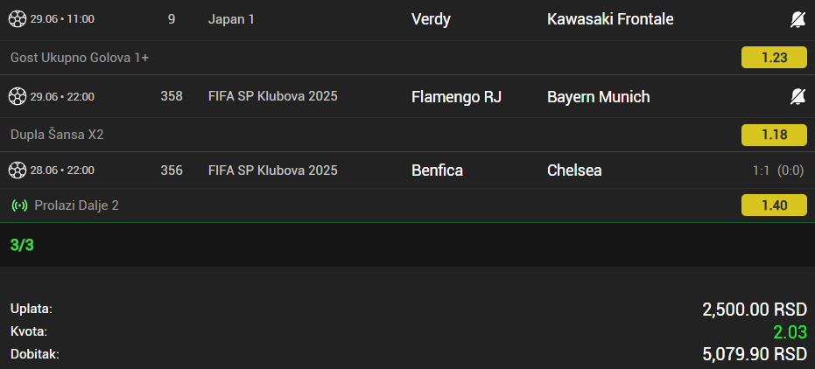Click the 3/3 ticket status indicator
Screen dimensions: 815x369
(22, 245)
